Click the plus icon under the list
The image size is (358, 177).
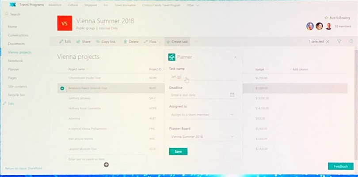(106, 165)
